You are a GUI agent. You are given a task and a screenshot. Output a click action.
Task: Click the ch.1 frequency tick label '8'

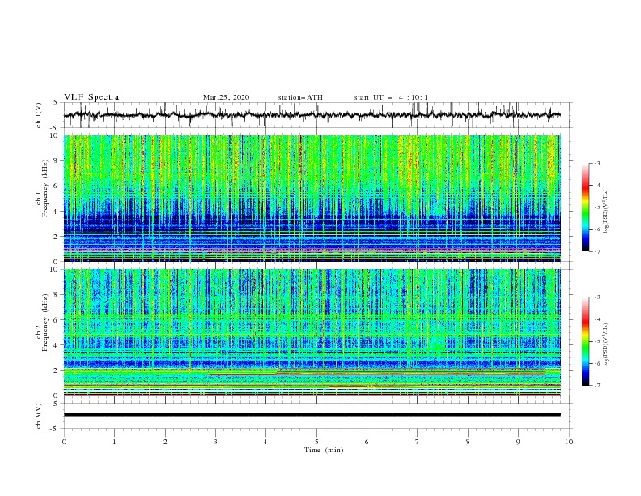tap(57, 160)
